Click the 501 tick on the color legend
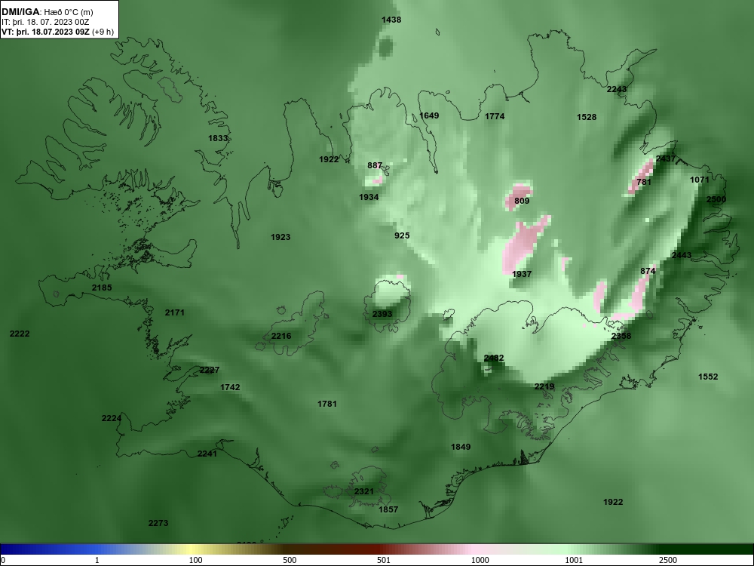 click(383, 560)
